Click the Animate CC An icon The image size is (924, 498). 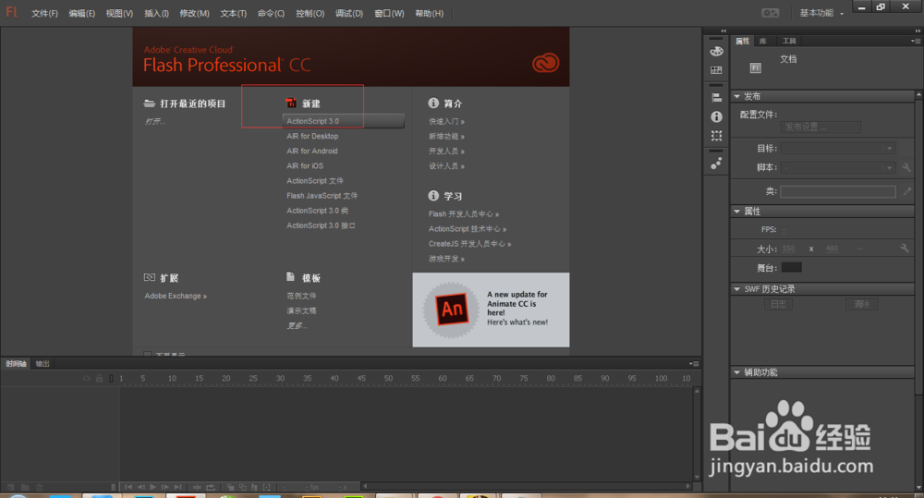pos(452,309)
